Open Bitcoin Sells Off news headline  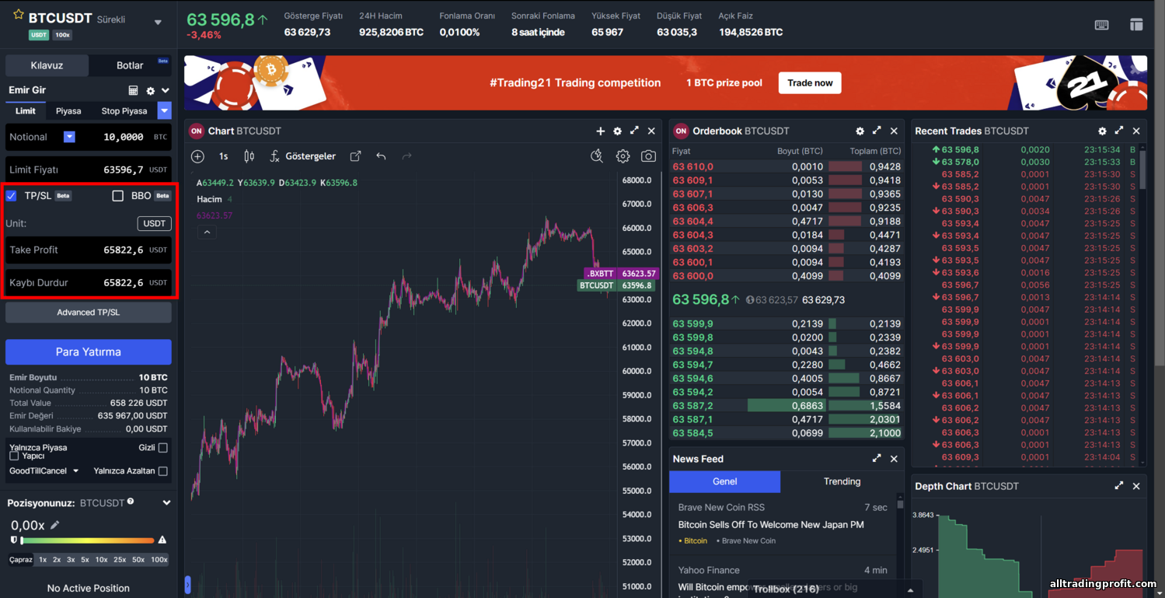tap(771, 525)
